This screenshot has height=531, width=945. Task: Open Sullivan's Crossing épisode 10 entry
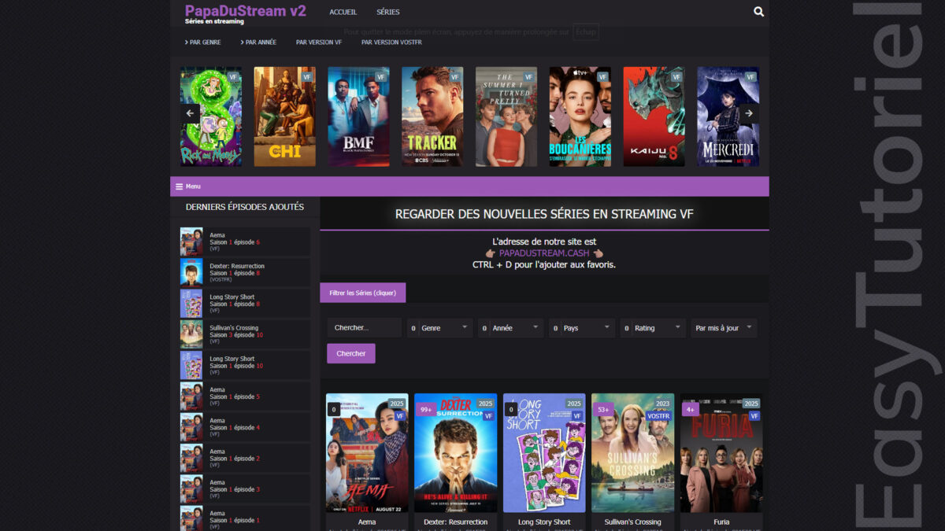point(244,334)
